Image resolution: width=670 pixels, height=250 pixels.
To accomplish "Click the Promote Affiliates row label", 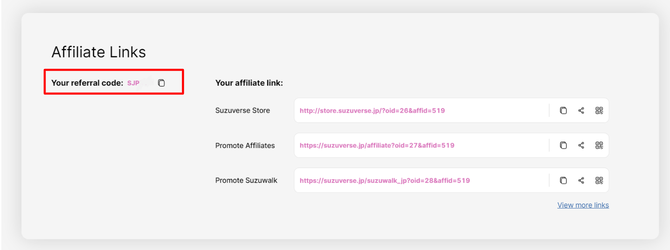I will 245,145.
